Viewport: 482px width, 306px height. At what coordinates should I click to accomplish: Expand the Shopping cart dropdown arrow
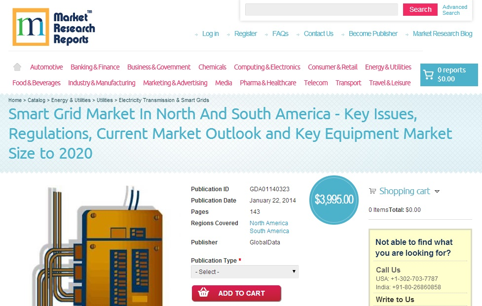coord(437,191)
